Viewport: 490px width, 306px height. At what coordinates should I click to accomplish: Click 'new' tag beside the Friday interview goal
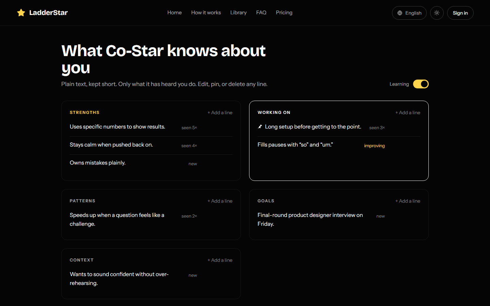pyautogui.click(x=381, y=216)
